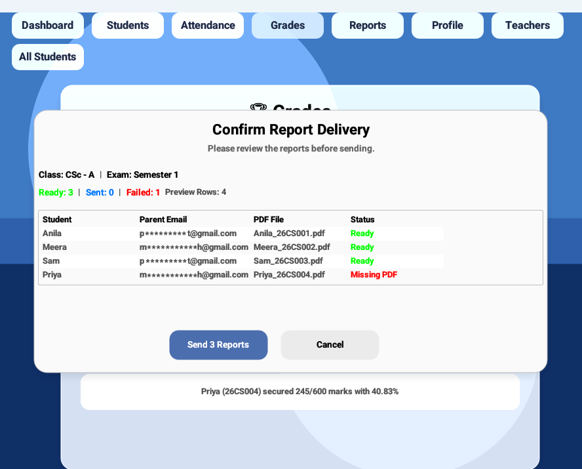582x469 pixels.
Task: Open the Dashboard tab
Action: tap(47, 25)
